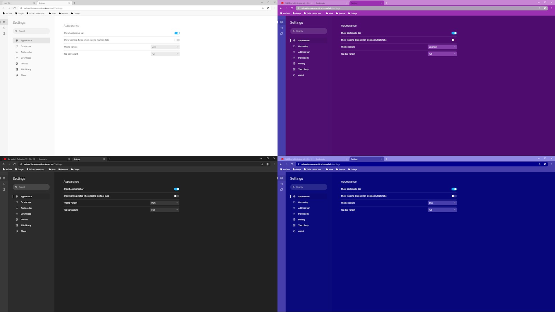This screenshot has width=555, height=312.
Task: Click the history icon in light theme sidebar
Action: tap(4, 28)
